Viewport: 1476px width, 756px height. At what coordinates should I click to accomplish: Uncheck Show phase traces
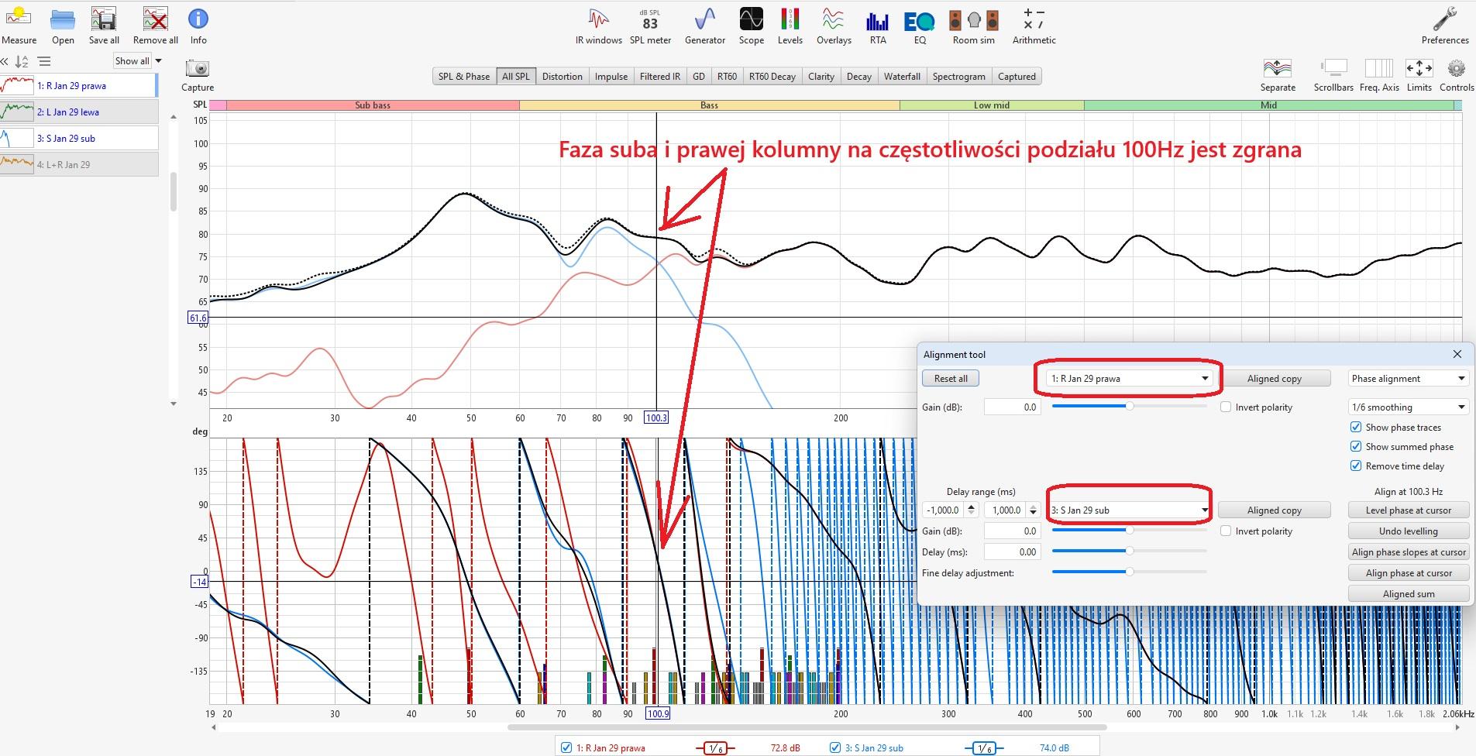[x=1356, y=427]
